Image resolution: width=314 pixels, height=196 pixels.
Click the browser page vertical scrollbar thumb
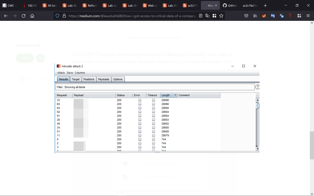pos(312,145)
